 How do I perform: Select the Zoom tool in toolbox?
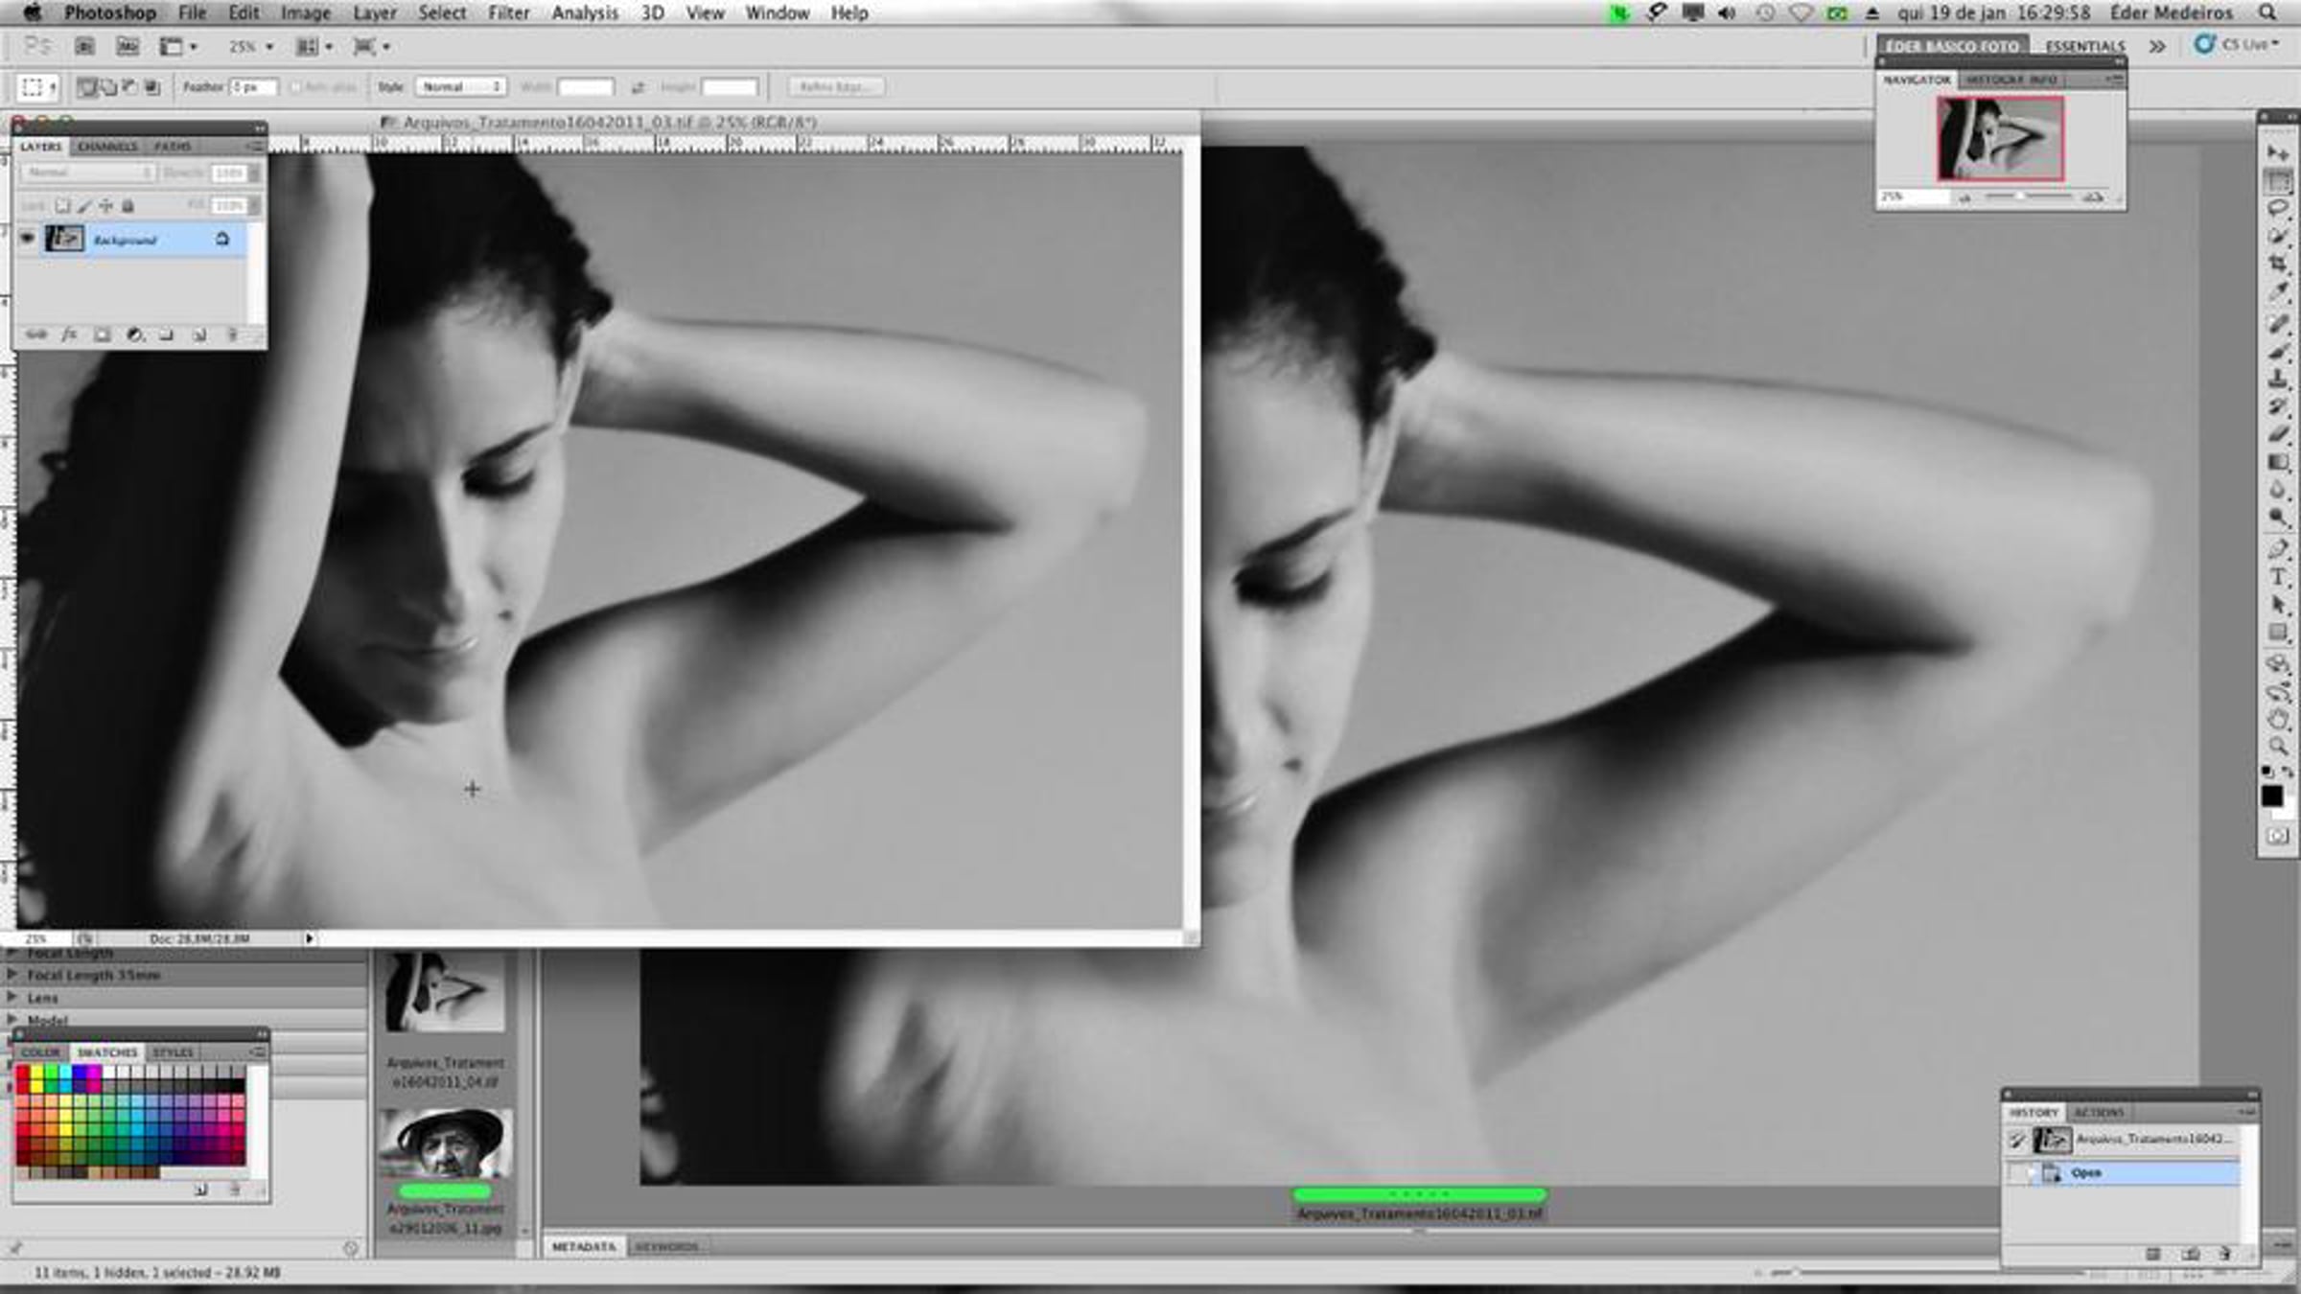point(2278,747)
